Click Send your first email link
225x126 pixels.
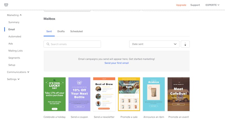(116, 63)
